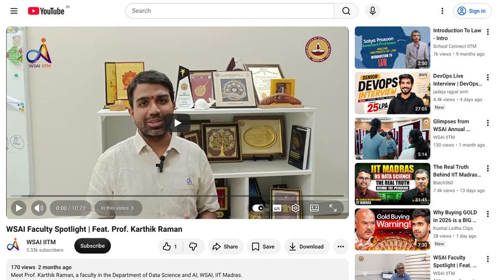Click sidebar 'WSAI Faculty Spotlight | Feat.' title

click(x=455, y=261)
